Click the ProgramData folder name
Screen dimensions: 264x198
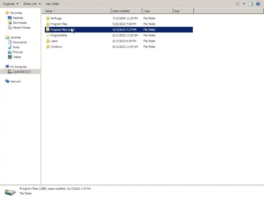(59, 35)
